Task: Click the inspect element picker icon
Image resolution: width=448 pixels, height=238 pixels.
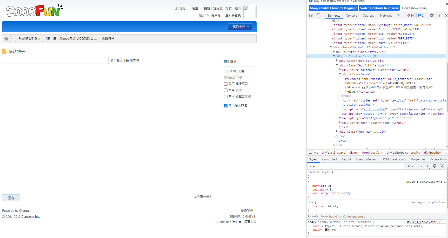Action: pyautogui.click(x=311, y=16)
